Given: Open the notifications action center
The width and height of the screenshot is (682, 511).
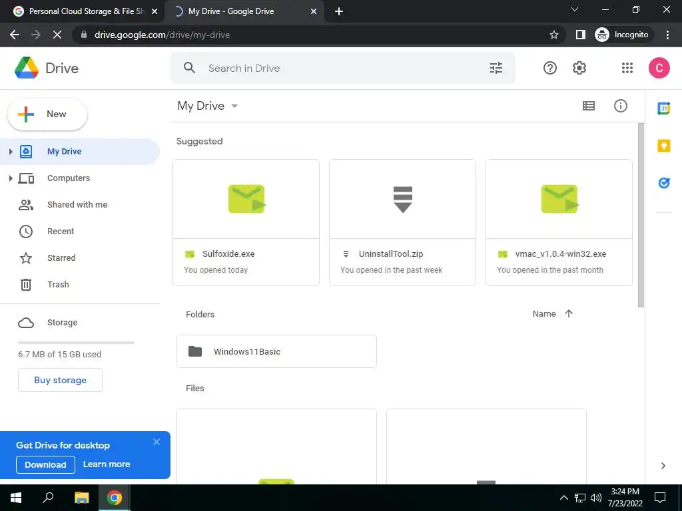Looking at the screenshot, I should pyautogui.click(x=660, y=498).
